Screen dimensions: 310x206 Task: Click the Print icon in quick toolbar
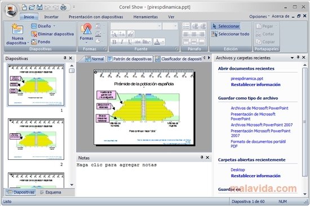[x=64, y=7]
